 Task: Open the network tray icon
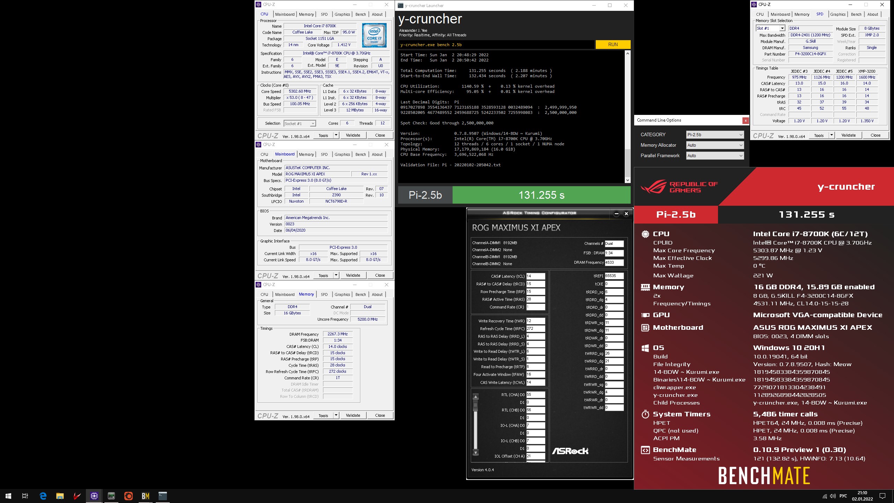point(825,496)
